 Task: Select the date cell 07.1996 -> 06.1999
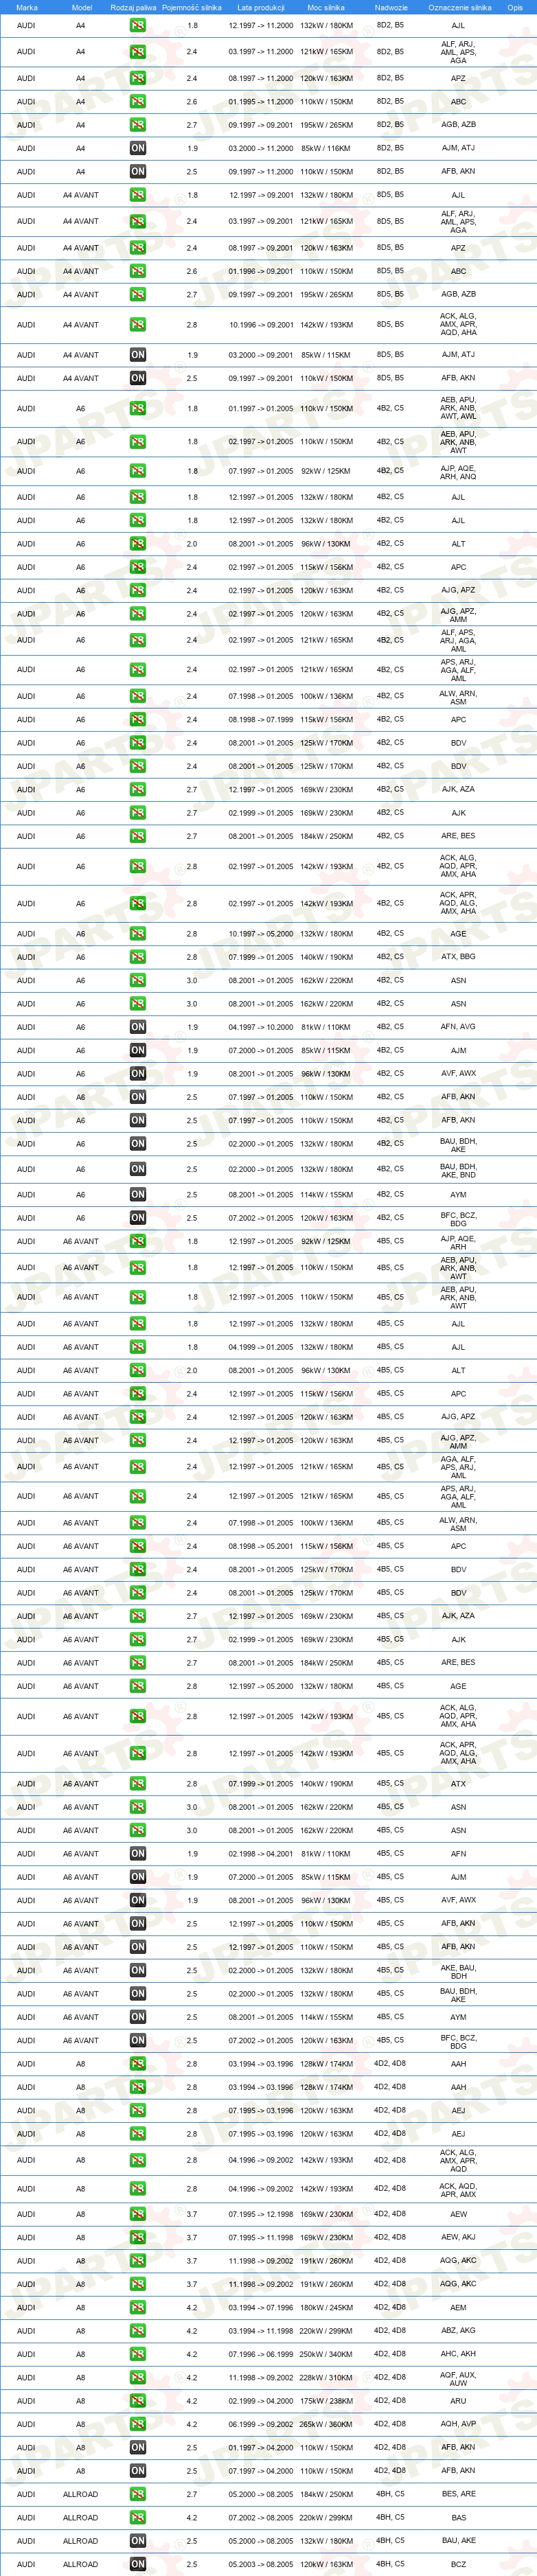pos(261,2355)
